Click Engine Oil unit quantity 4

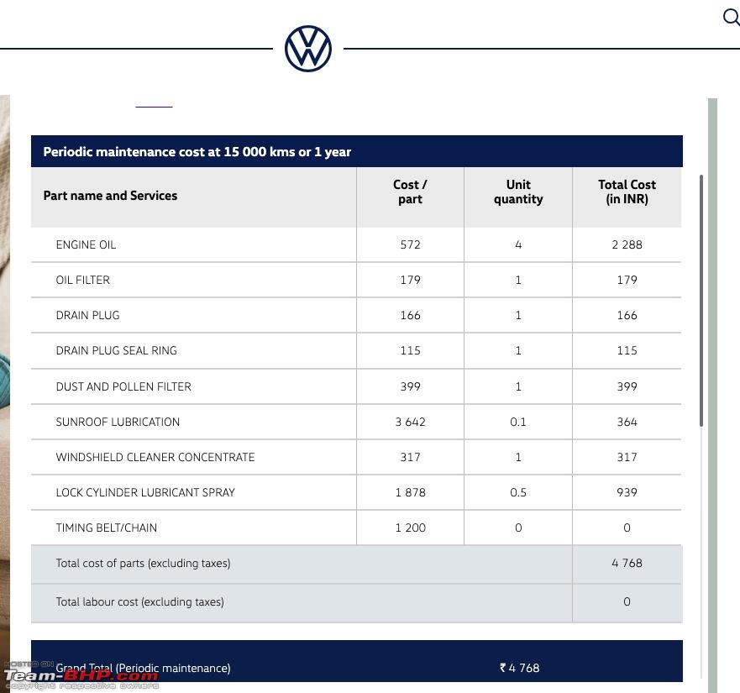[518, 245]
